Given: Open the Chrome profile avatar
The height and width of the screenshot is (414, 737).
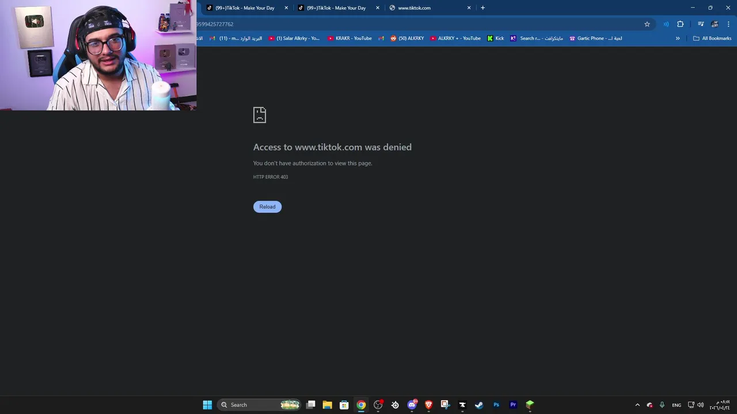Looking at the screenshot, I should (715, 24).
